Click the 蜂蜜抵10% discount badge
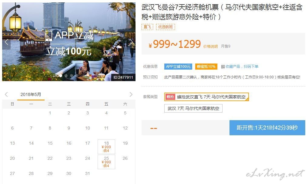The width and height of the screenshot is (308, 184). [206, 67]
